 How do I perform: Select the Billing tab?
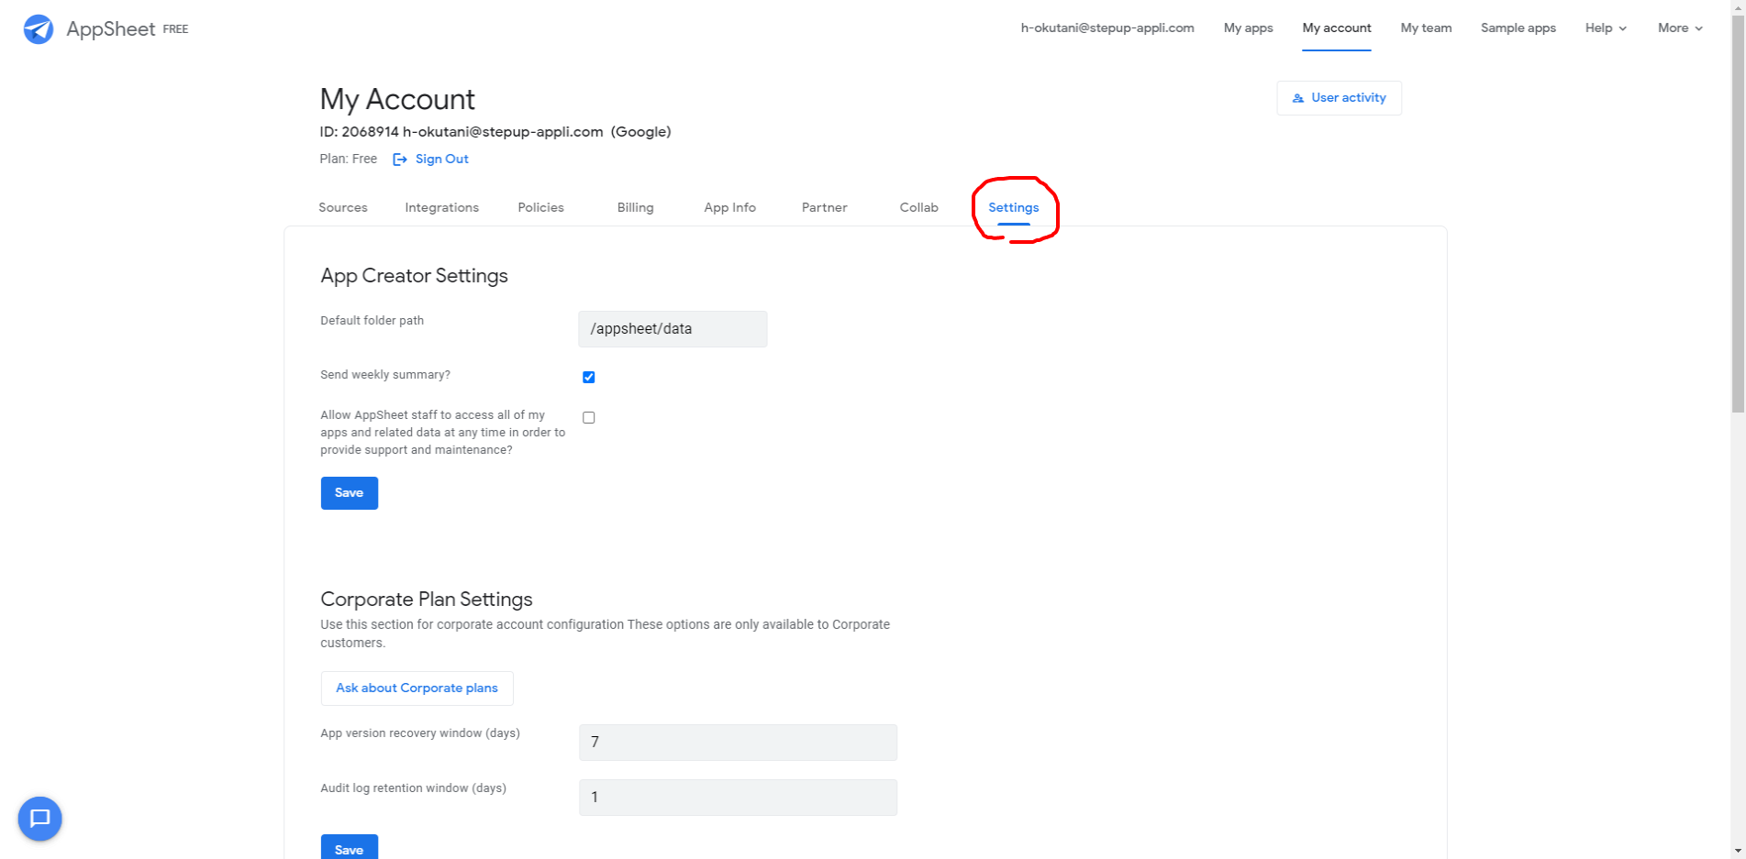click(635, 207)
